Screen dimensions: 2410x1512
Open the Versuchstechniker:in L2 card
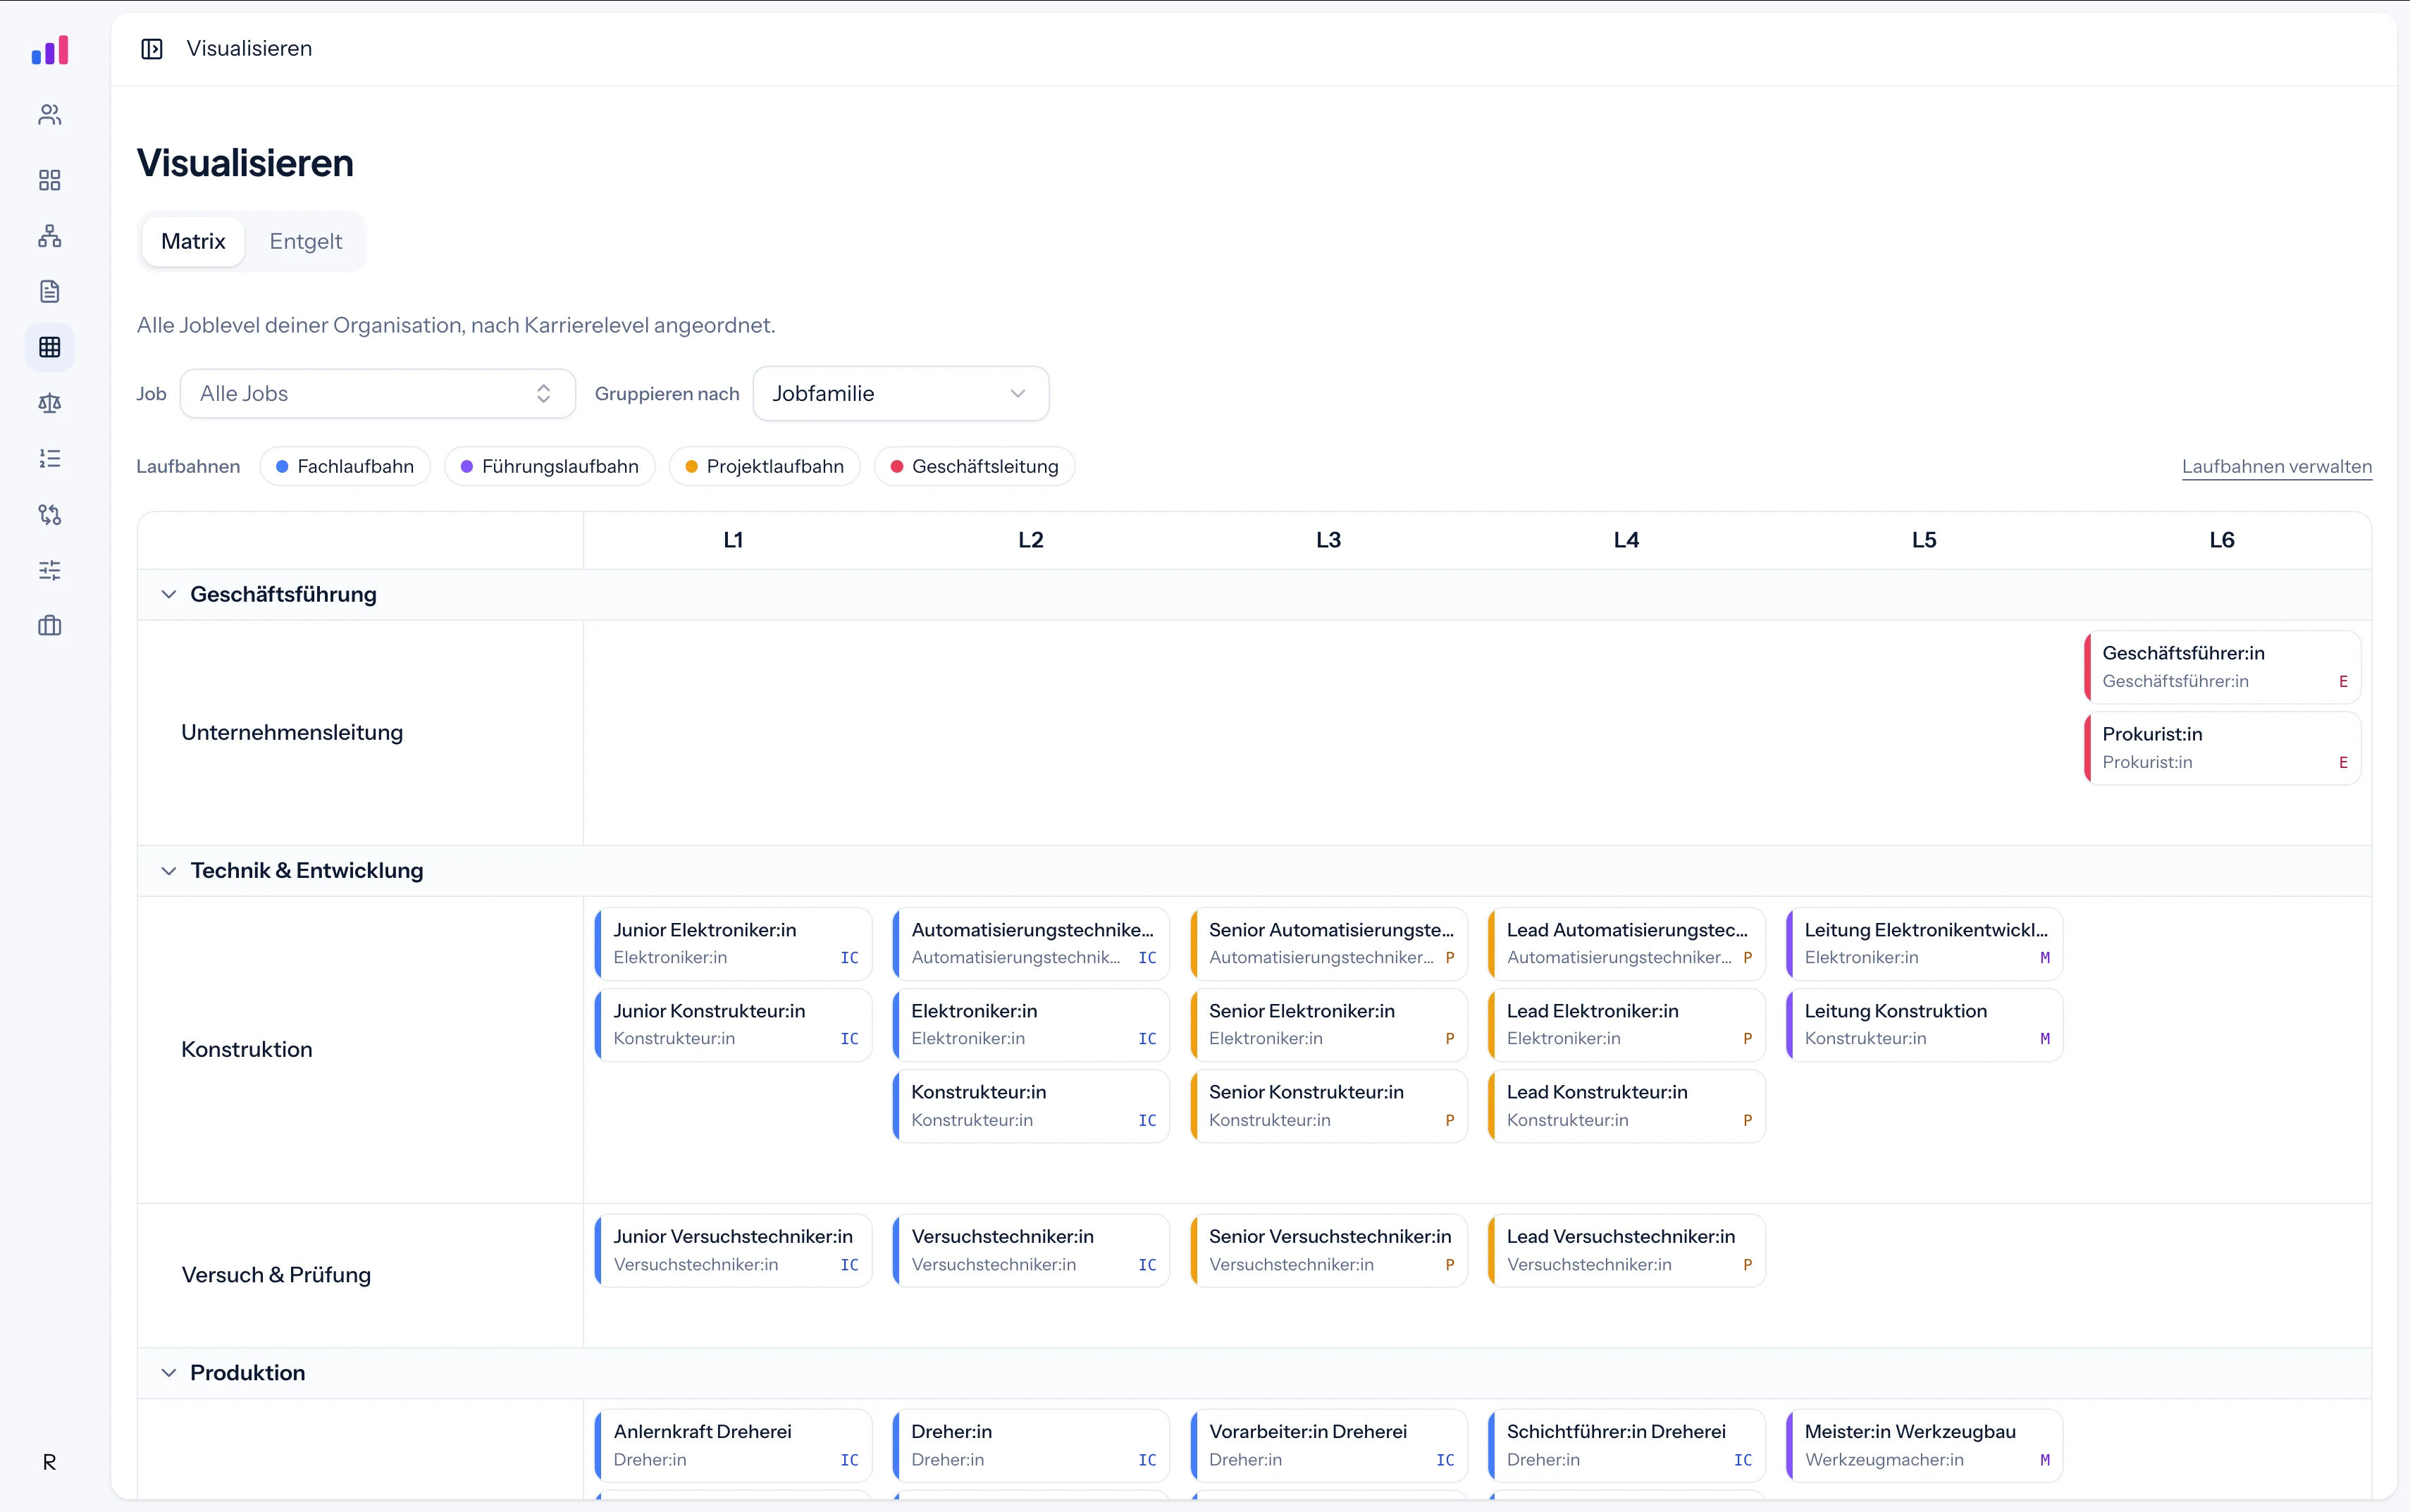tap(1031, 1250)
